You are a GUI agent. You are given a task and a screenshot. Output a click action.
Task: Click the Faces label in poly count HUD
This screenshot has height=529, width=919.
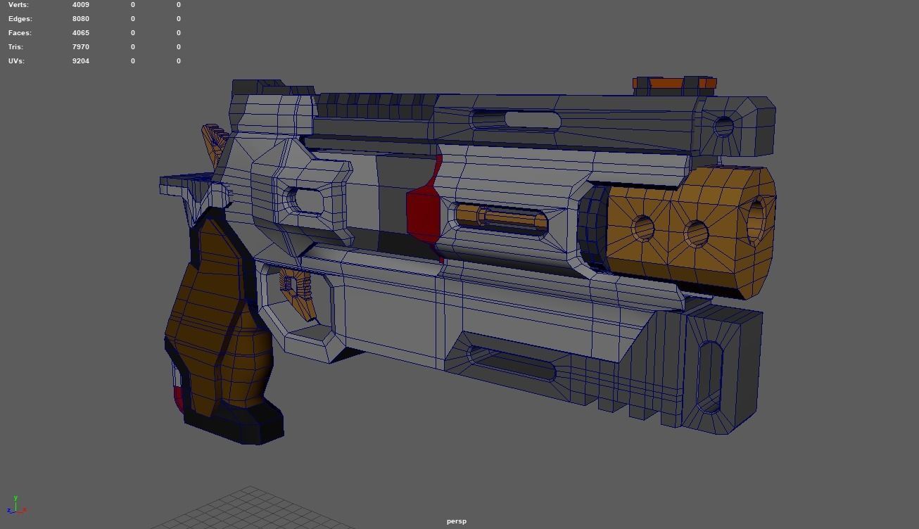coord(20,33)
